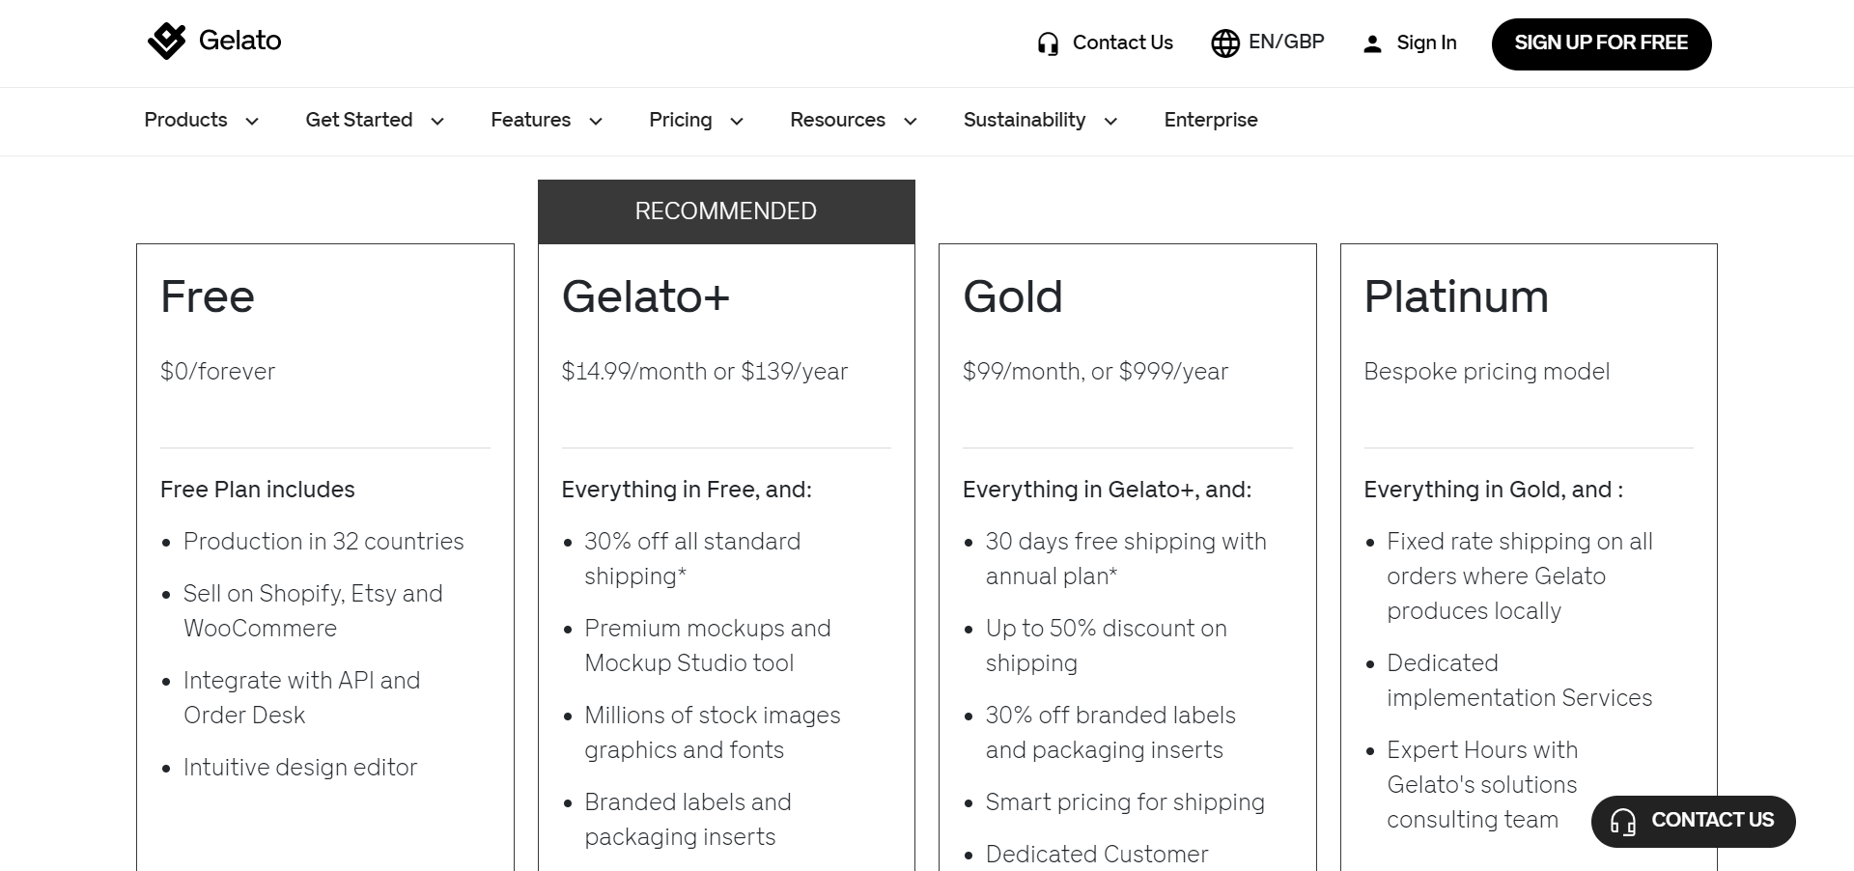
Task: Click the Sign Up for Free button
Action: [1601, 43]
